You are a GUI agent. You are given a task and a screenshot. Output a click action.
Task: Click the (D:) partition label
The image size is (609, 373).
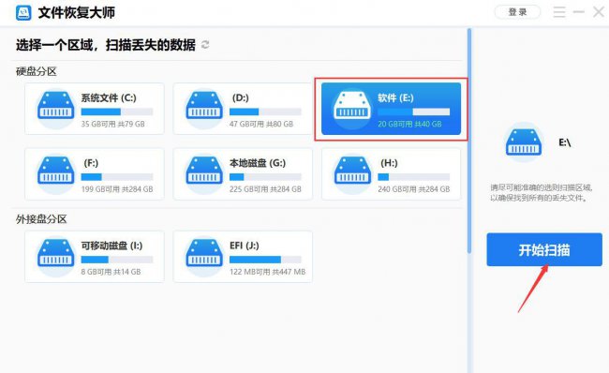[241, 97]
